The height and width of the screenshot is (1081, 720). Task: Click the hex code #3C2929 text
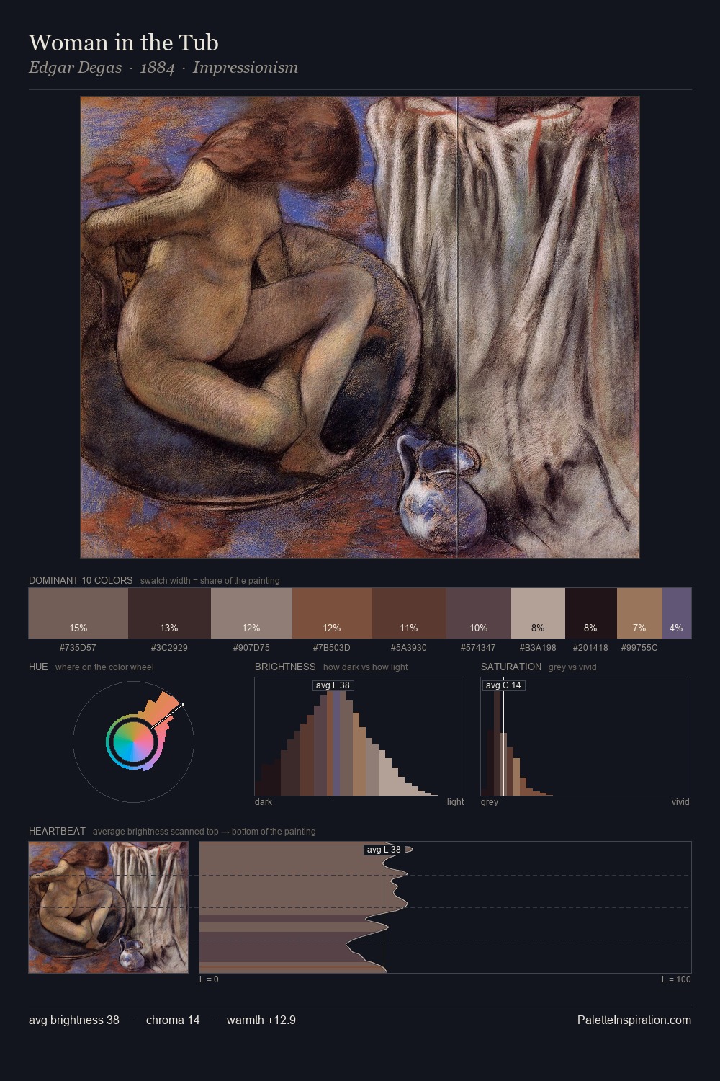point(169,648)
